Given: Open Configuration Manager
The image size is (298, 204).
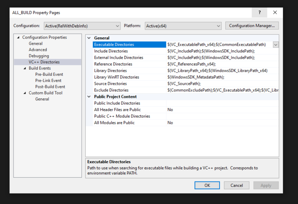Looking at the screenshot, I should (x=252, y=26).
